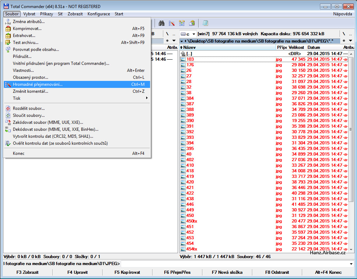
Task: Open the Konfigurace menu
Action: (x=98, y=14)
